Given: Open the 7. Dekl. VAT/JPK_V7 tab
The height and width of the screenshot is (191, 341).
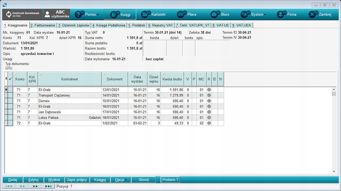Looking at the screenshot, I should (193, 25).
